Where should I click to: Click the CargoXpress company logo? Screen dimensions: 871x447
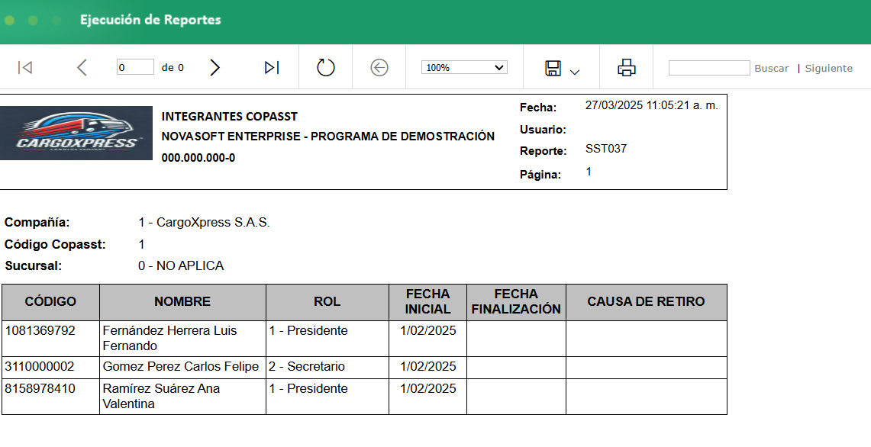pyautogui.click(x=76, y=130)
